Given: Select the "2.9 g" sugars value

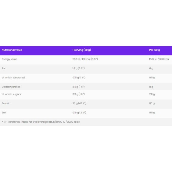Looking at the screenshot, I should 152,94.
